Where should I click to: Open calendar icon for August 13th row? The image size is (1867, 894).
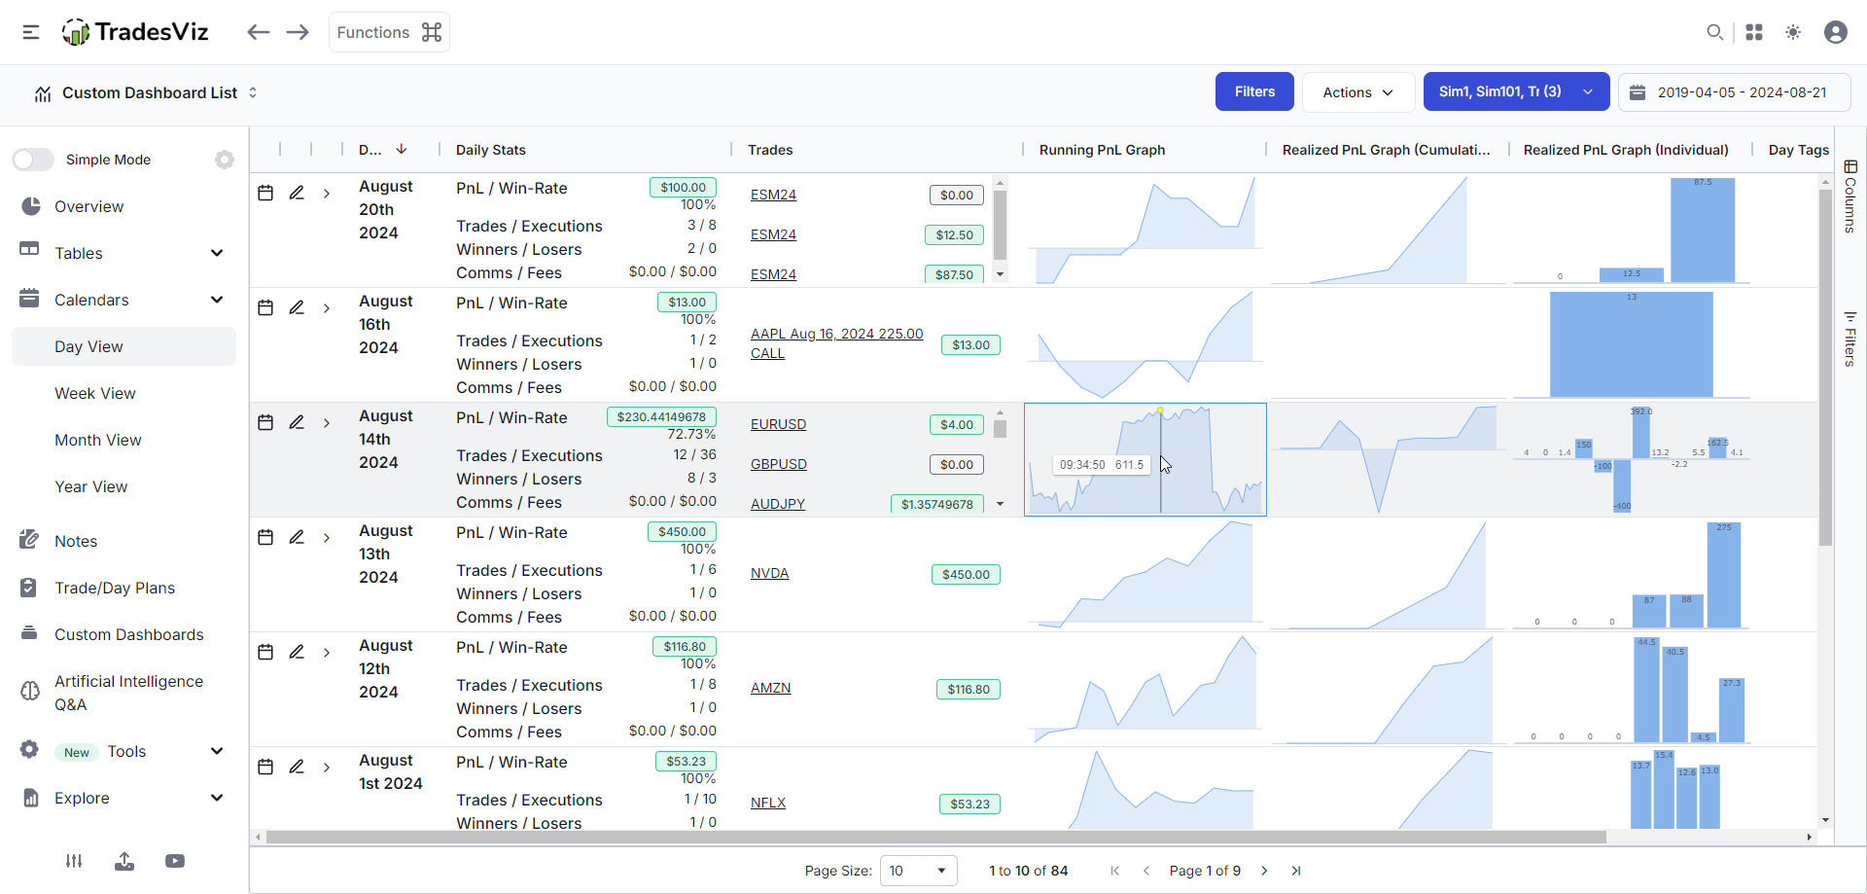tap(265, 537)
